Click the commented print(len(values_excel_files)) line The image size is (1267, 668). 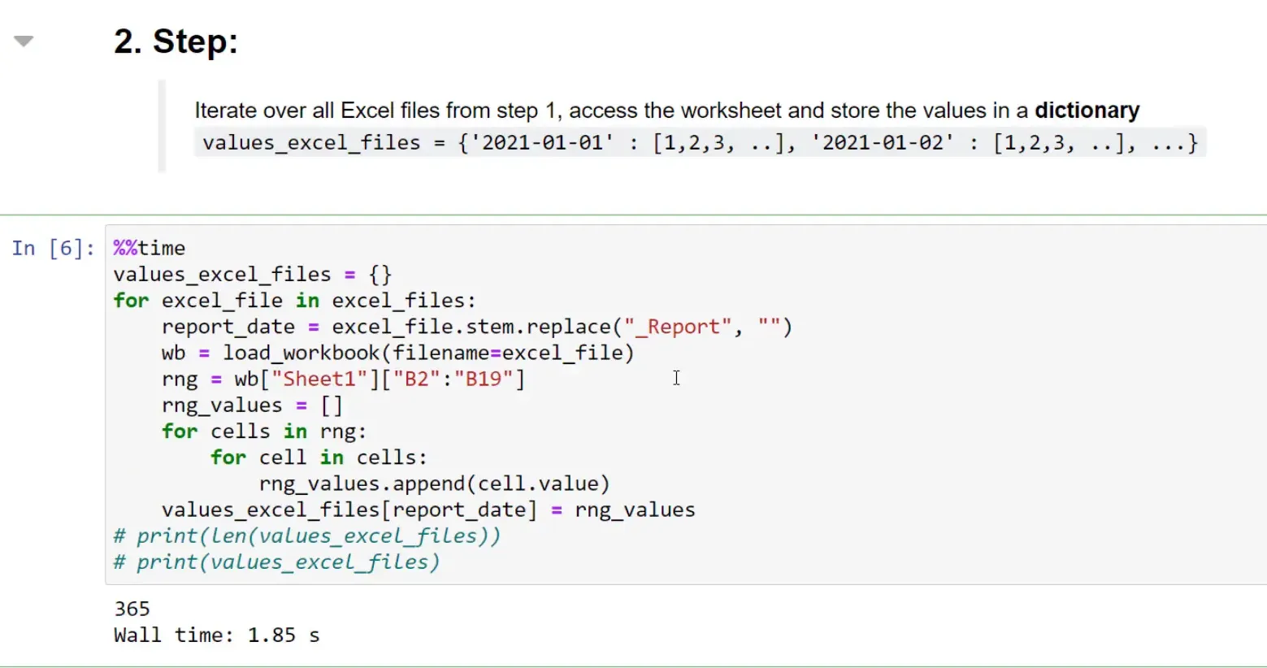[306, 535]
